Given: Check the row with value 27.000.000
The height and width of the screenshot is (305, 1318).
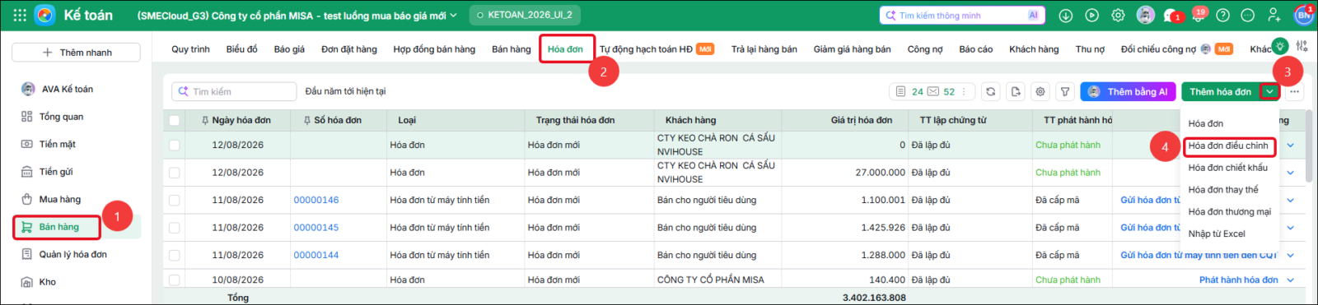Looking at the screenshot, I should tap(174, 173).
